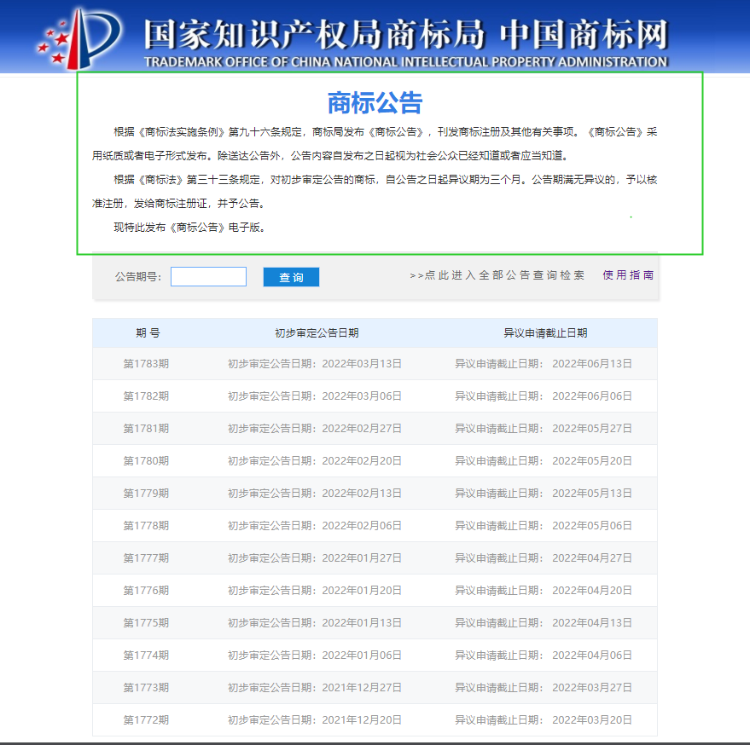This screenshot has width=750, height=745.
Task: Click the 公告期号 input field
Action: (x=208, y=277)
